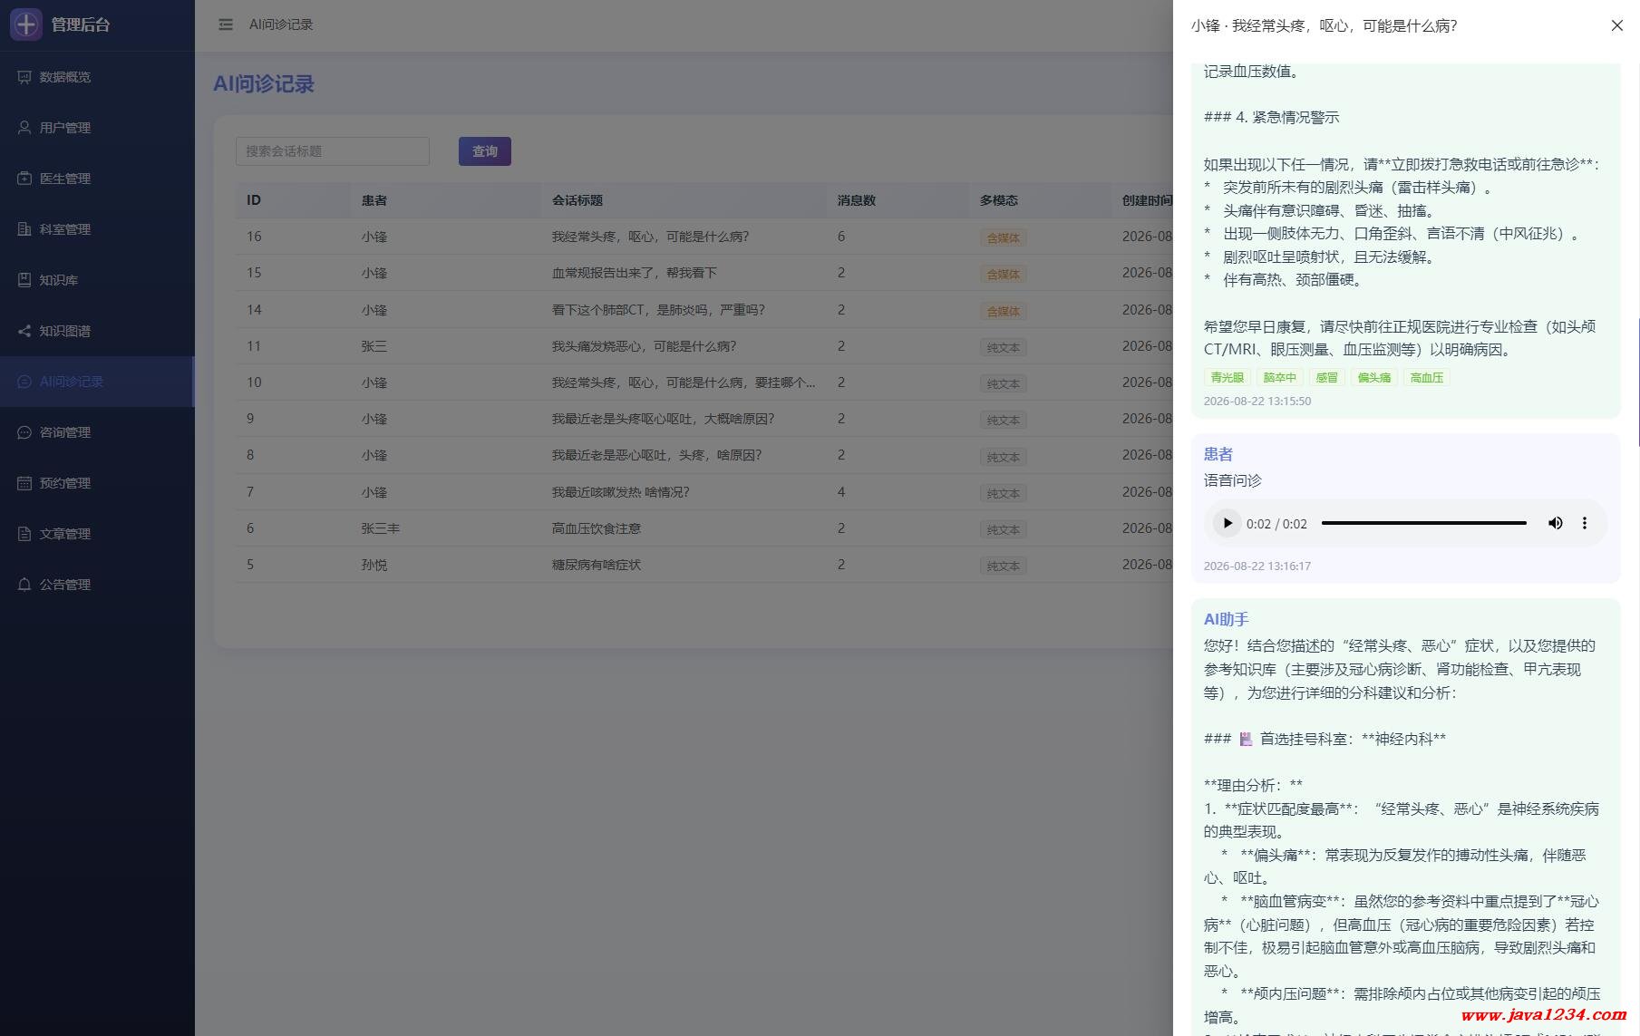Close the conversation detail drawer
The height and width of the screenshot is (1036, 1640).
1616,25
